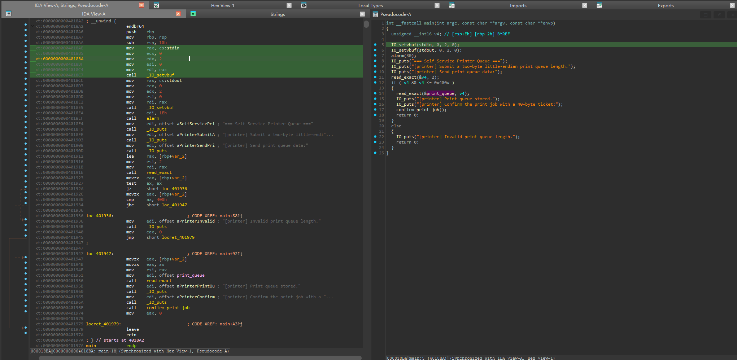Click the Imports tab icon
The height and width of the screenshot is (360, 737).
[452, 5]
